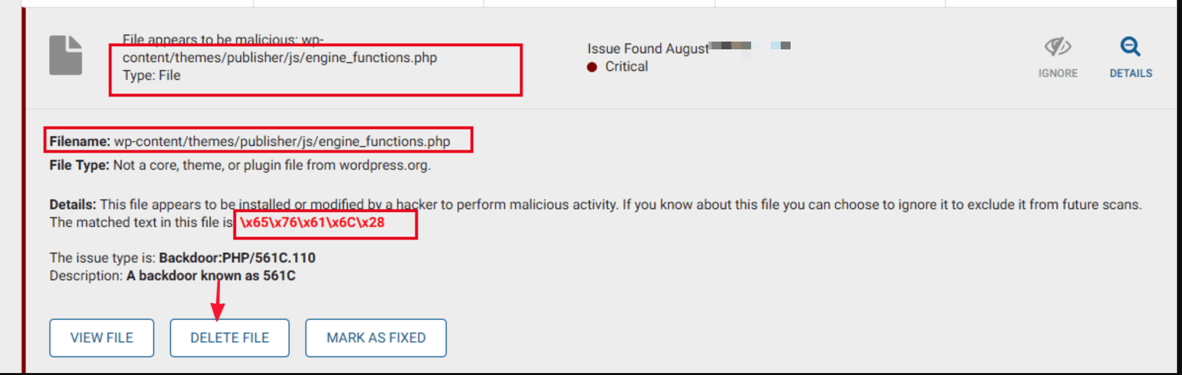Click the "Issue Found August" date text
Image resolution: width=1182 pixels, height=375 pixels.
647,49
